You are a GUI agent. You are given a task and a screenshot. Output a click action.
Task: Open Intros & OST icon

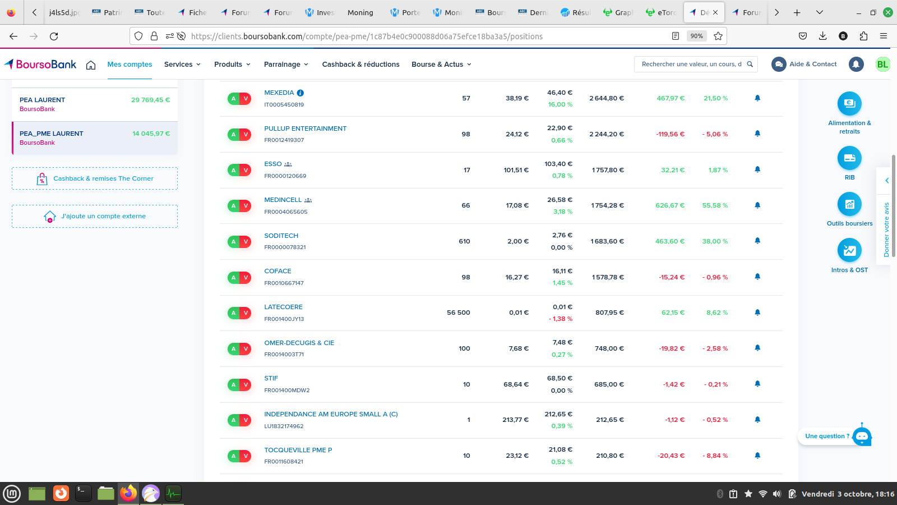pyautogui.click(x=849, y=250)
